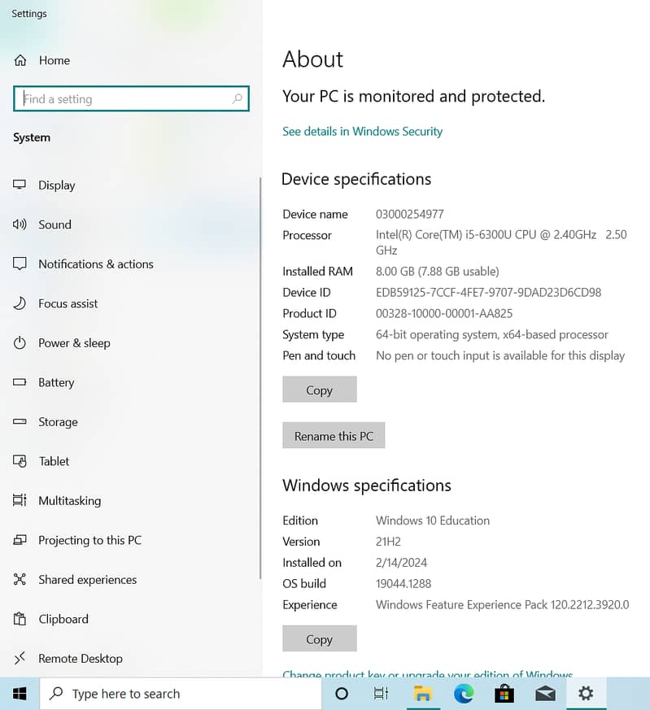The image size is (650, 710).
Task: Copy the Windows specifications
Action: pyautogui.click(x=319, y=639)
